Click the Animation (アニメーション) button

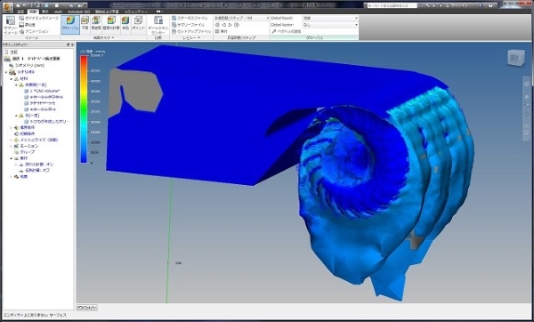pyautogui.click(x=34, y=31)
